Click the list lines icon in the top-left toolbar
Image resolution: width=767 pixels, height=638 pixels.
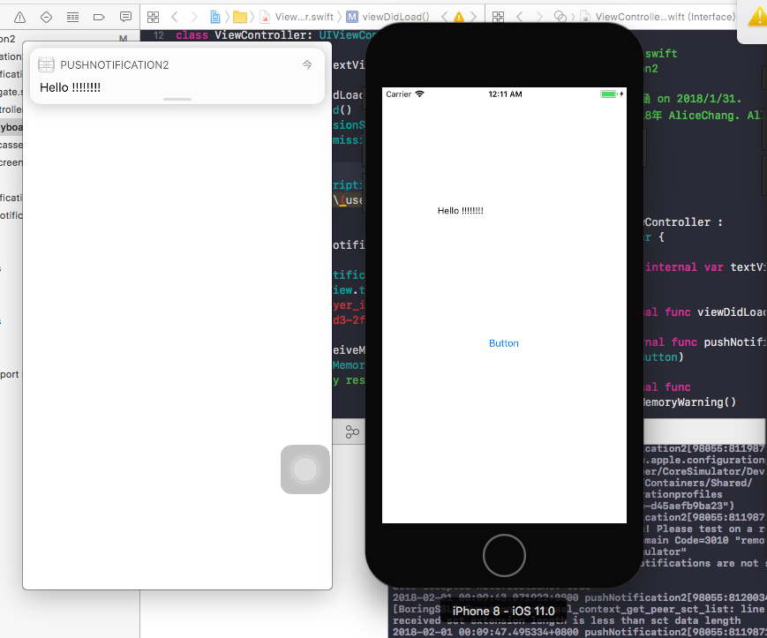click(74, 16)
